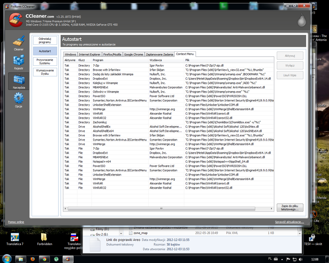Open Firefox from the taskbar
The height and width of the screenshot is (263, 329).
[32, 259]
